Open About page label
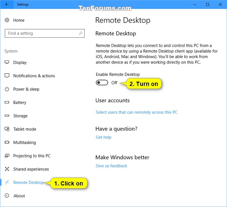 click(19, 196)
